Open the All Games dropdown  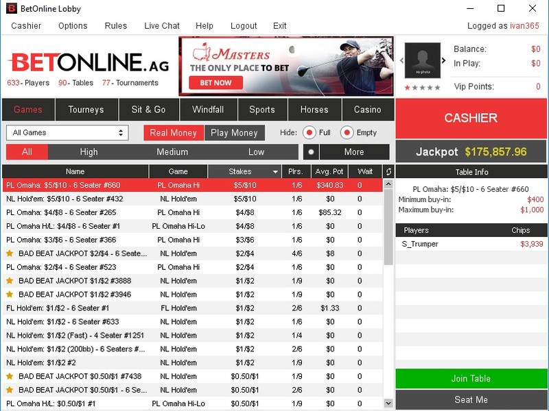[67, 133]
